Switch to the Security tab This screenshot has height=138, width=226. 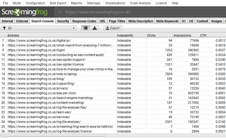click(x=63, y=21)
